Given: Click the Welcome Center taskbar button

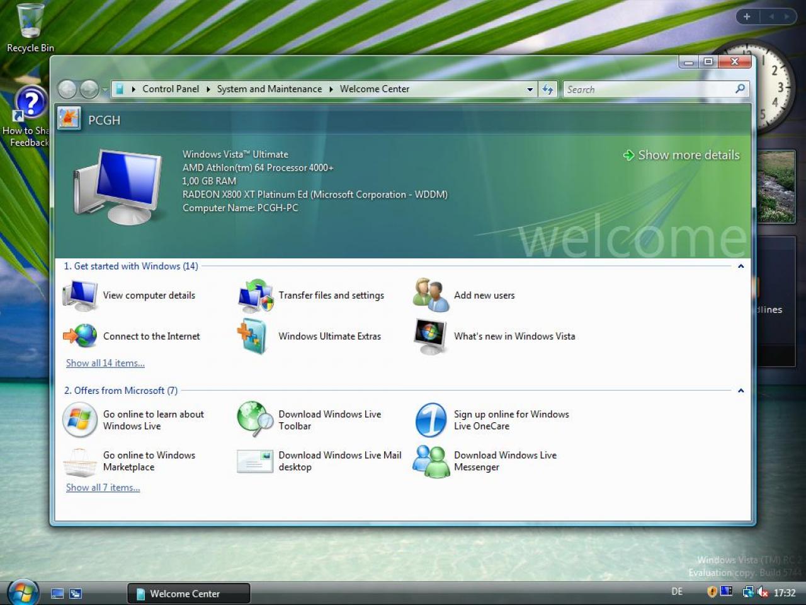Looking at the screenshot, I should click(x=189, y=593).
